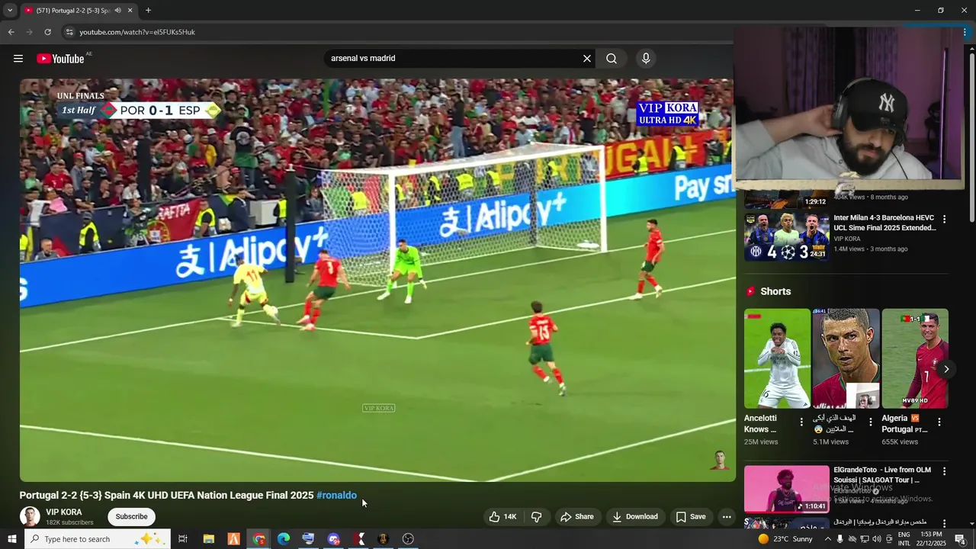
Task: Open the Ronaldo Arabic-titled short
Action: [x=846, y=358]
